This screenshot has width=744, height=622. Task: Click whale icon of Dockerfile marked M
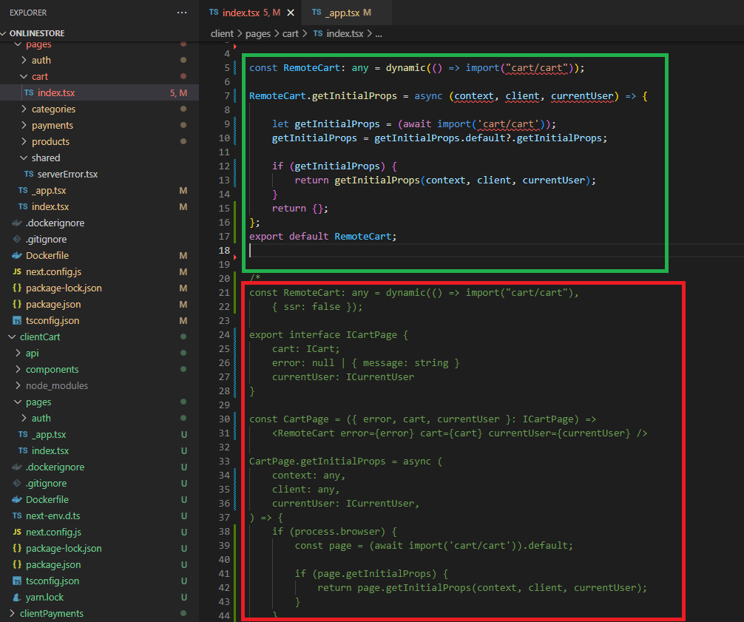pos(17,255)
